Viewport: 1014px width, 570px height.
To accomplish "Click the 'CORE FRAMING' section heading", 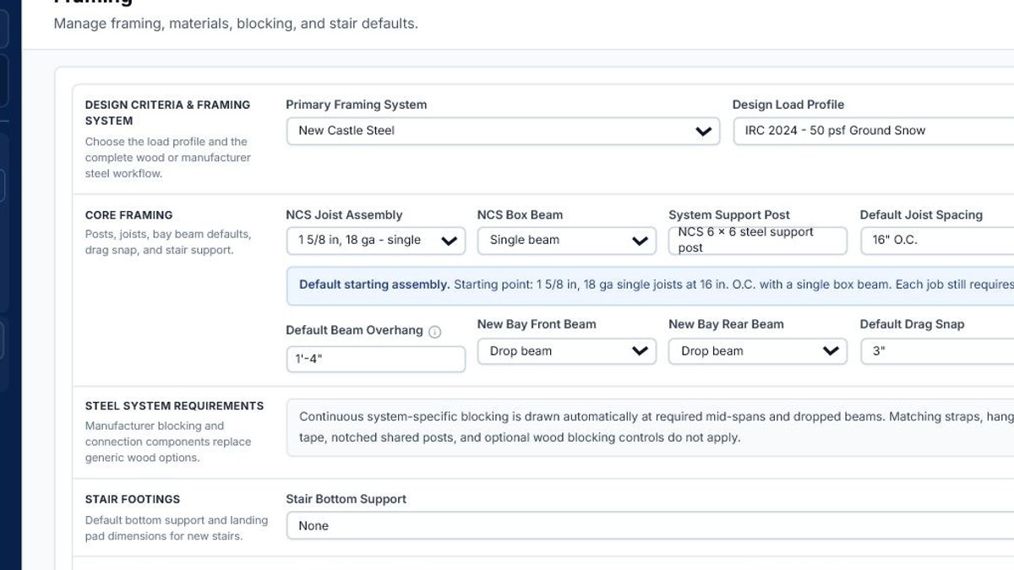I will click(128, 215).
